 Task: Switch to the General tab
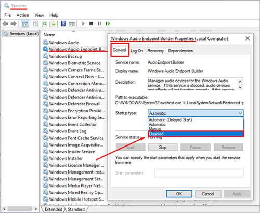click(120, 50)
